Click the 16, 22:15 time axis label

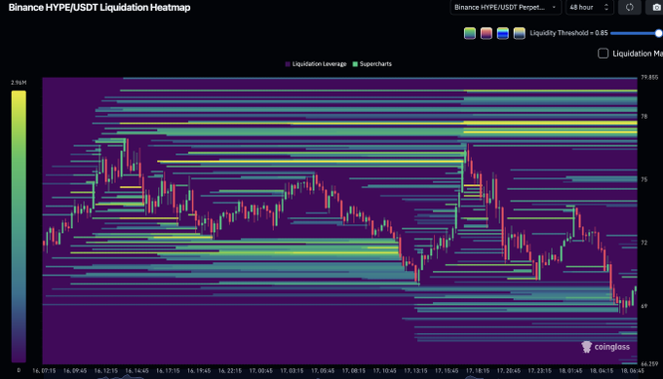(229, 371)
